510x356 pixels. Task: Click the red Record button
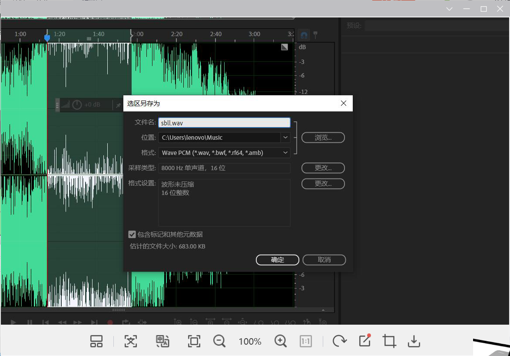(x=110, y=322)
